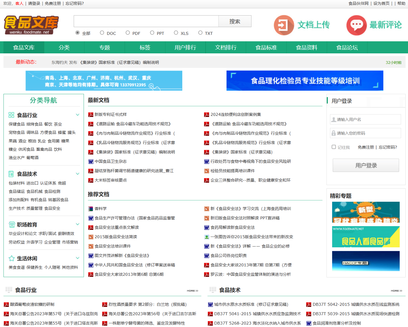Click the PDF icon next to 2024连锁便利店创新案例集
Viewport: 408px width, 327px height.
point(207,115)
